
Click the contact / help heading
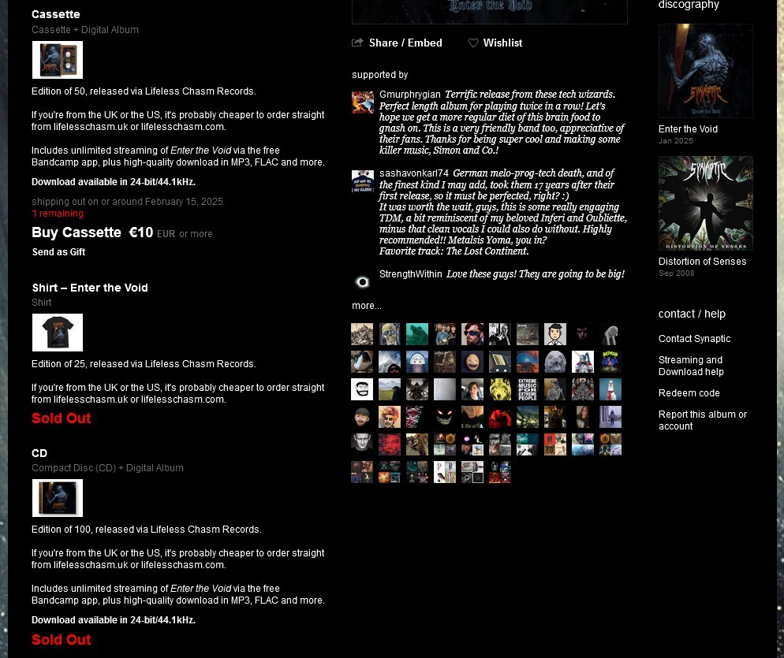[x=692, y=314]
